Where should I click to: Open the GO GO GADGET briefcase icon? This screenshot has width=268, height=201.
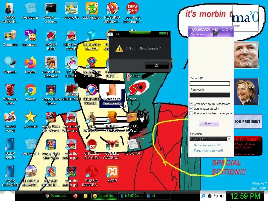click(132, 121)
